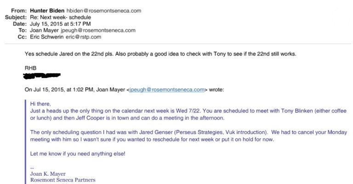Select sender address hbiden@rosemontseneca.com
This screenshot has width=353, height=184.
[104, 11]
